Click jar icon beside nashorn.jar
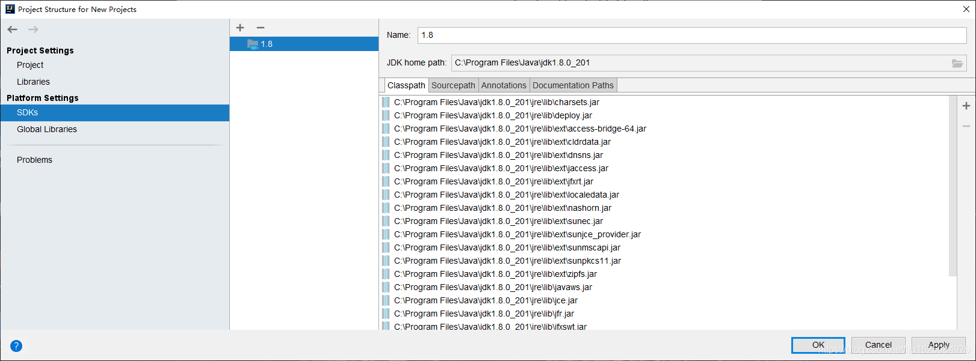Image resolution: width=976 pixels, height=361 pixels. click(386, 208)
